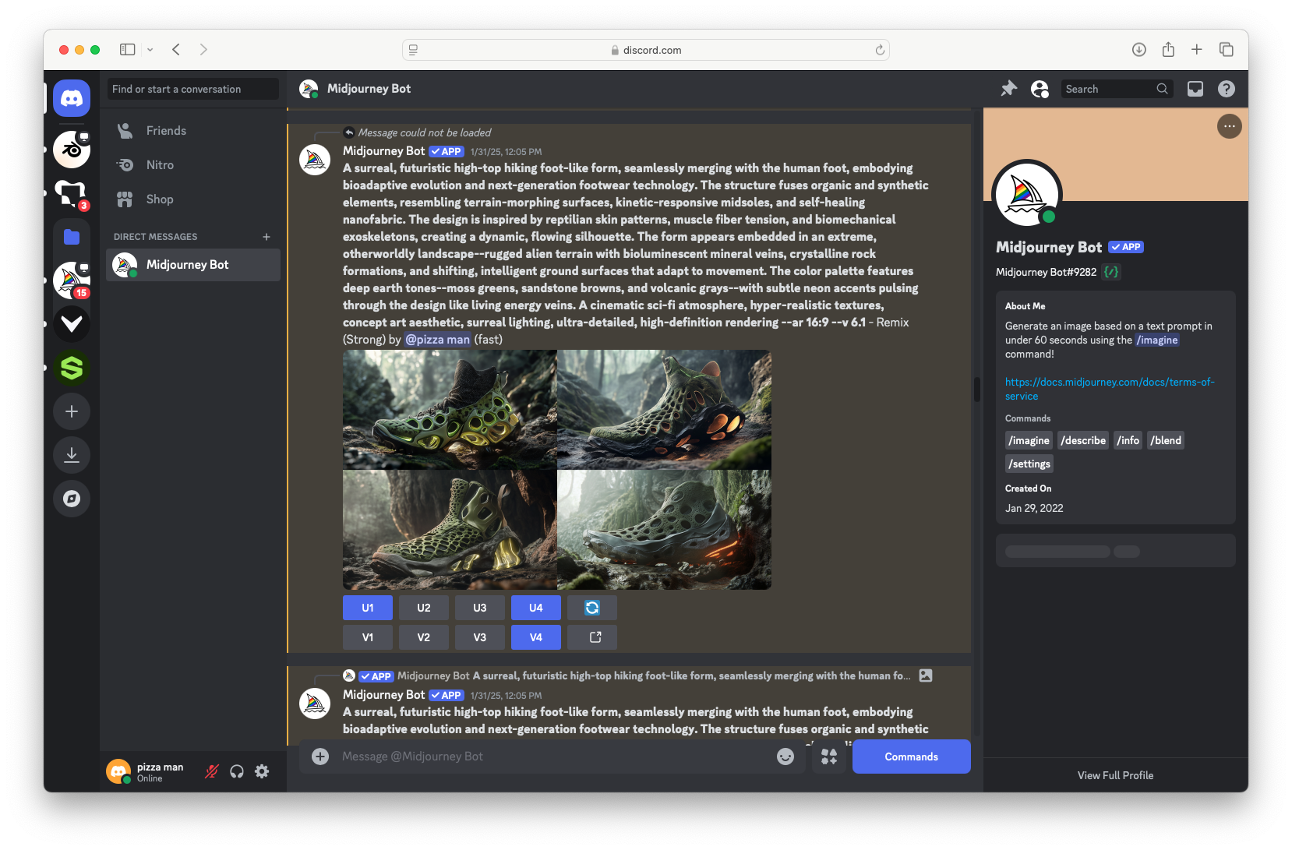Toggle Safari sidebar
This screenshot has height=850, width=1292.
(128, 50)
